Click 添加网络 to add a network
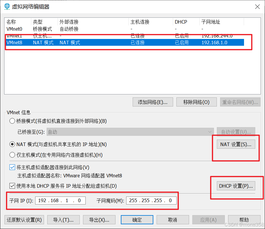The width and height of the screenshot is (265, 229). [153, 102]
